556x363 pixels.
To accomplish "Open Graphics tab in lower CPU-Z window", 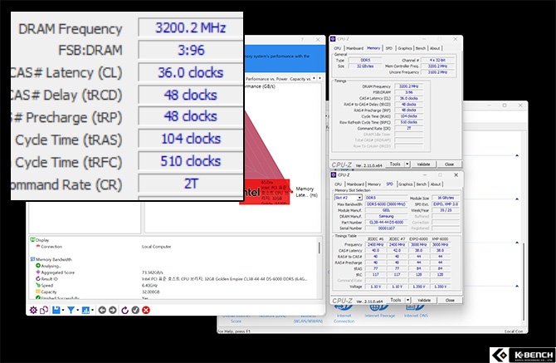I will [405, 184].
